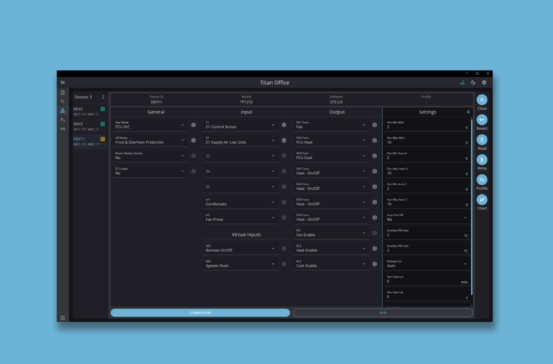553x364 pixels.
Task: Edit the Autofan PB Heat value field
Action: pos(427,233)
